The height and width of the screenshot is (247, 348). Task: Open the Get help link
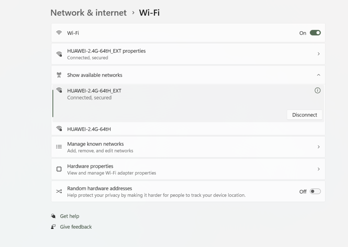click(70, 216)
